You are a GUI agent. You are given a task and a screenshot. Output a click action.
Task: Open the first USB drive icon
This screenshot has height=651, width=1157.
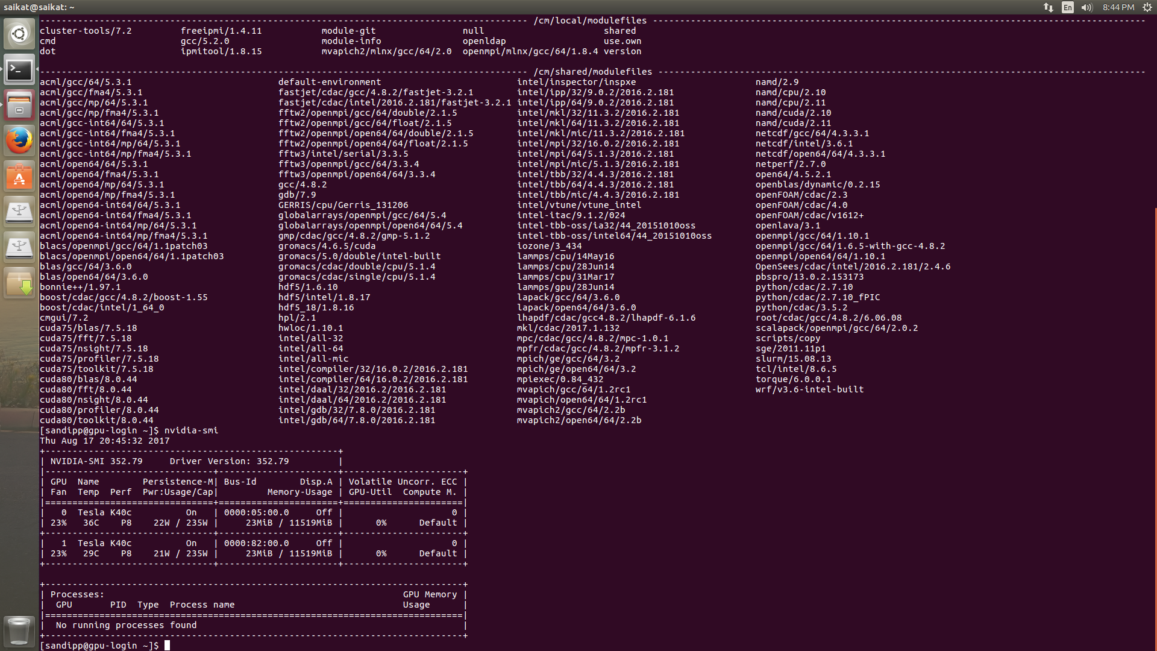[x=19, y=212]
